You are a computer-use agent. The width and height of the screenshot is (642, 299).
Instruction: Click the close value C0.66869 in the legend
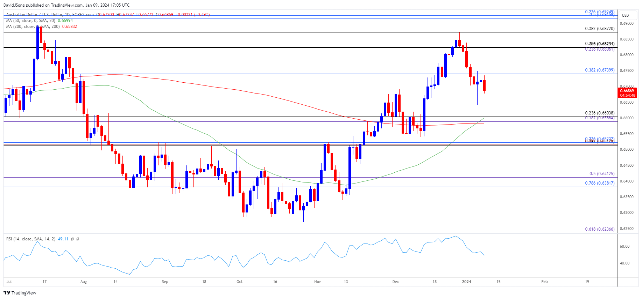164,15
